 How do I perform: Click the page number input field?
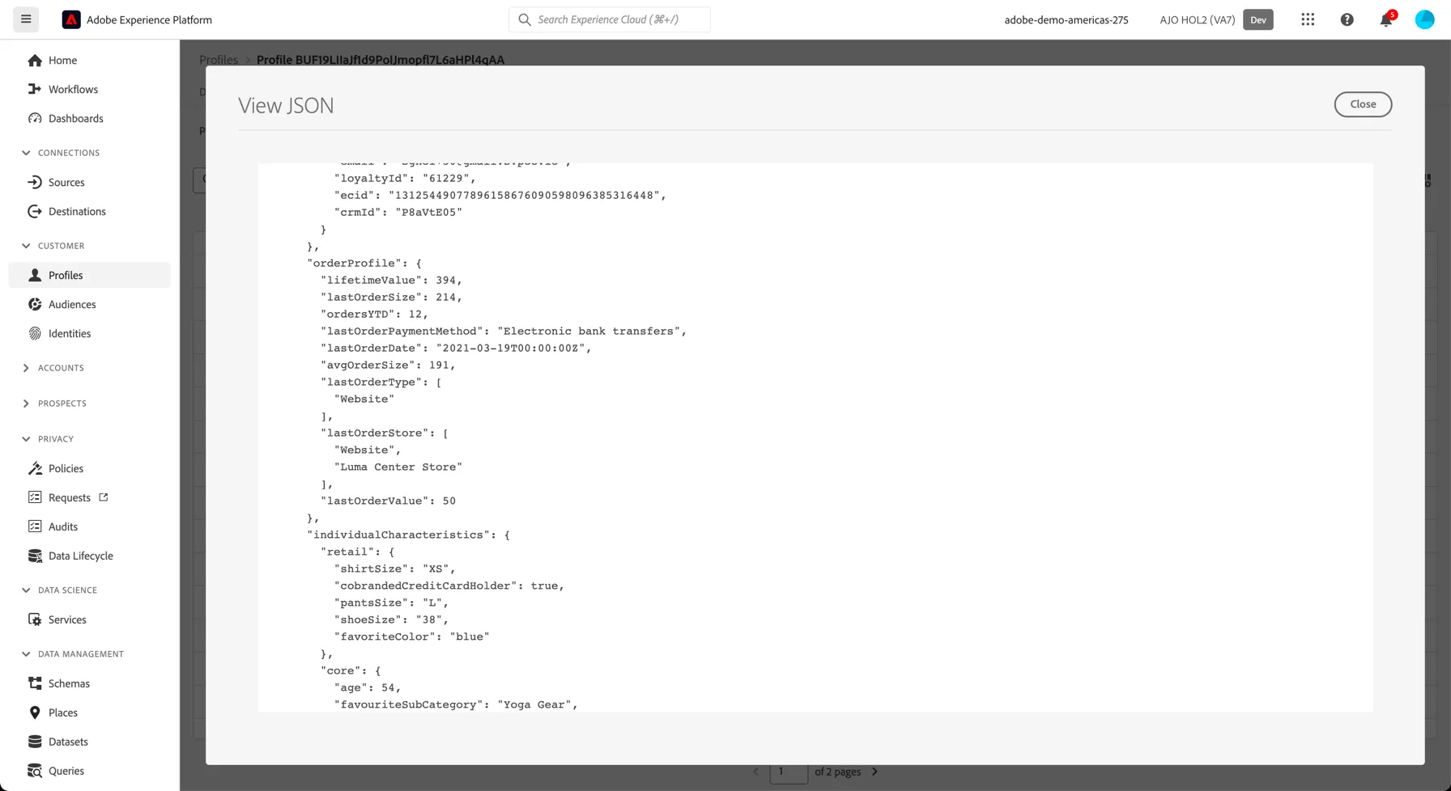788,772
